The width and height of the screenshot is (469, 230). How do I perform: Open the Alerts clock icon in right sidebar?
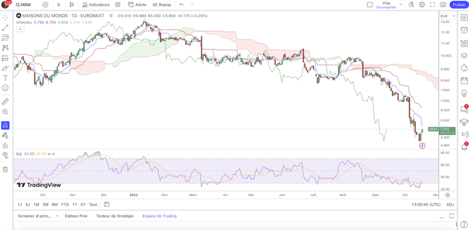464,30
